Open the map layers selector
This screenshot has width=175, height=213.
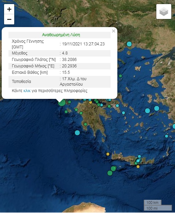(164, 12)
